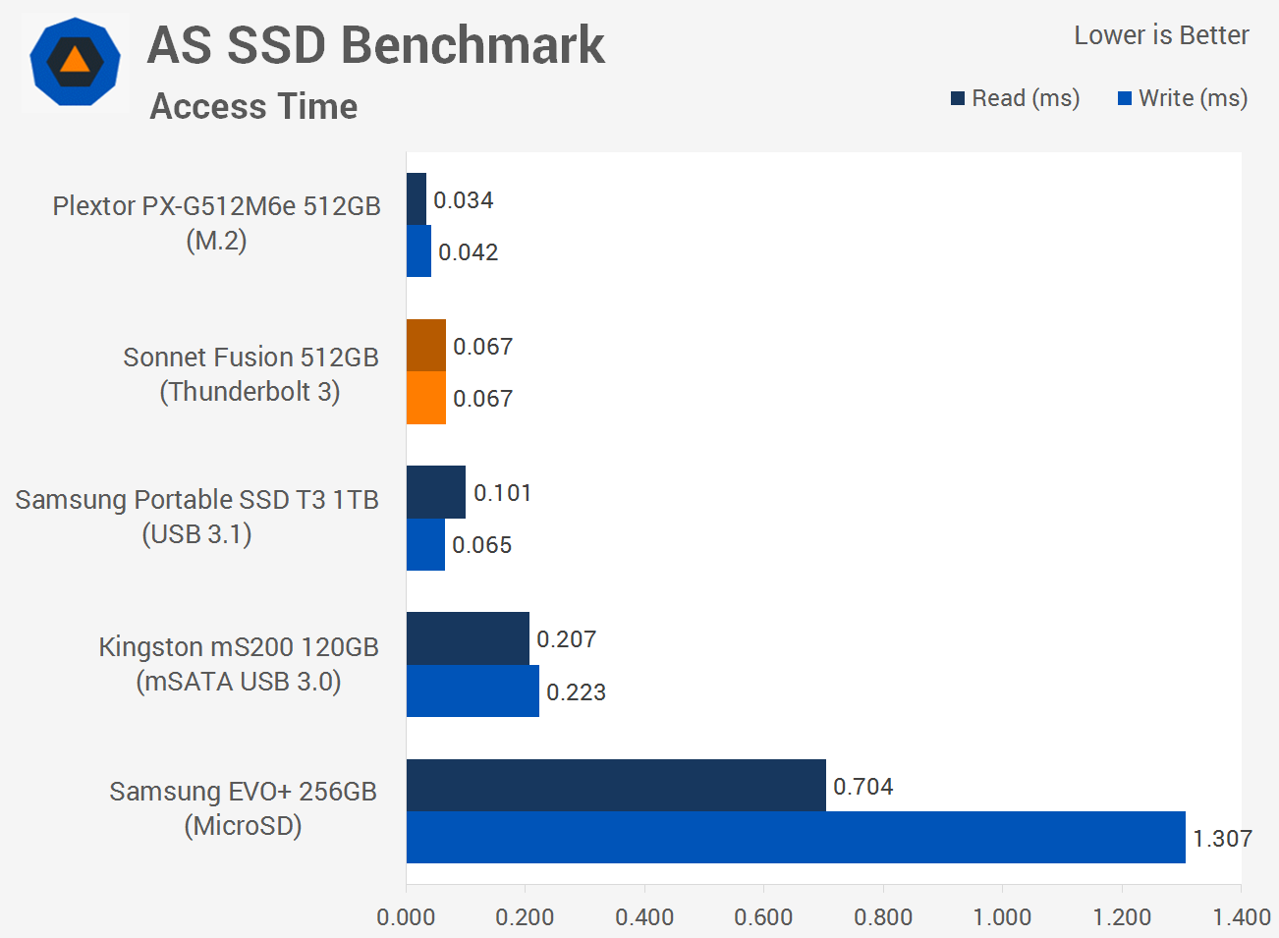Viewport: 1279px width, 938px height.
Task: Select the Sonnet Fusion 512GB label
Action: pyautogui.click(x=250, y=374)
